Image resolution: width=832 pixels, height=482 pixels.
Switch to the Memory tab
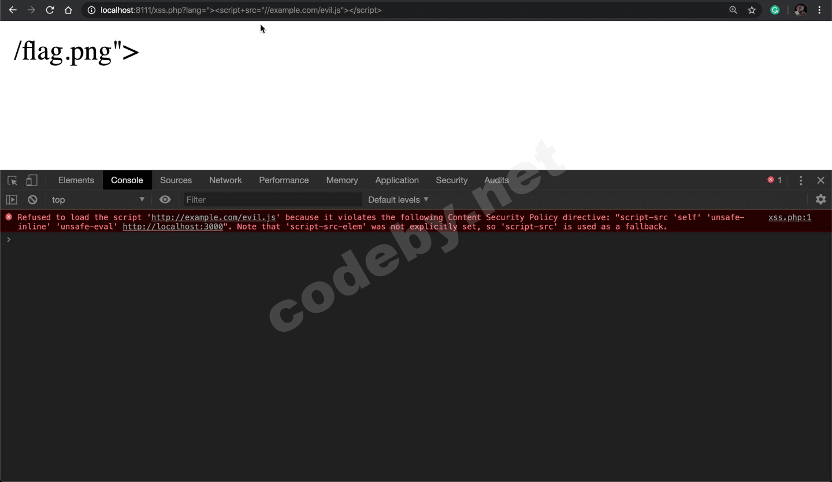342,180
